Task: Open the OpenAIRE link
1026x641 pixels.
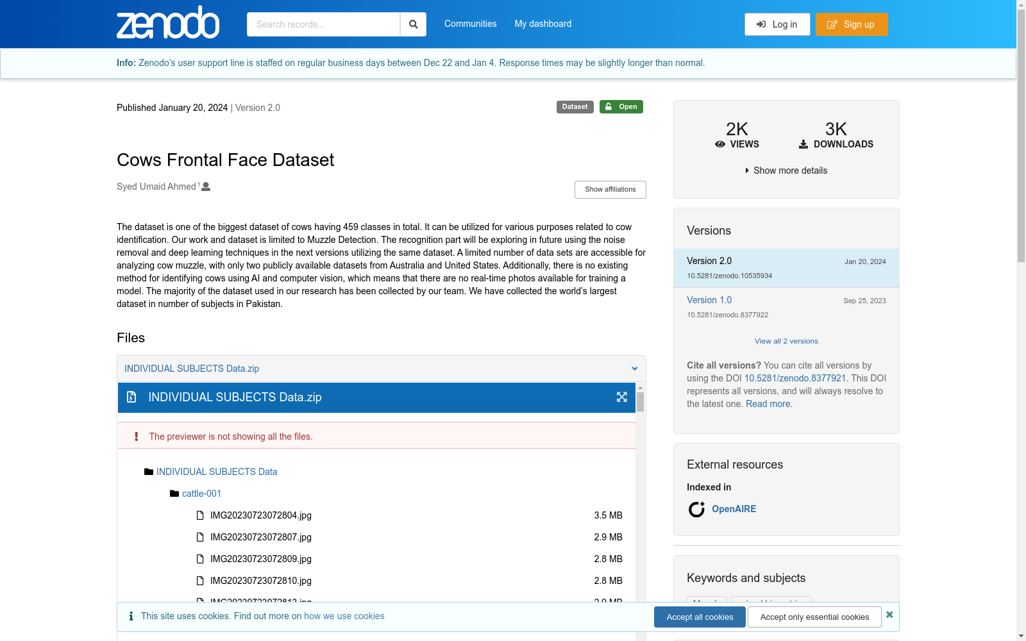Action: tap(734, 509)
